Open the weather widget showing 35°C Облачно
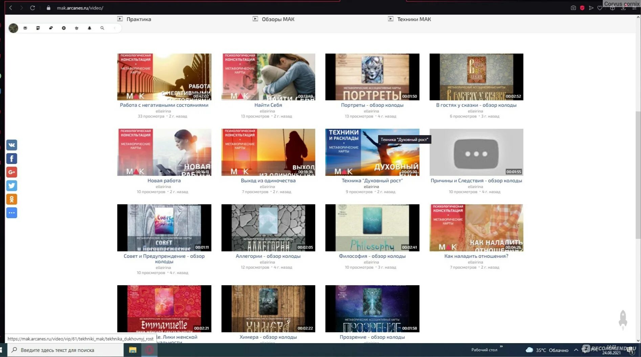This screenshot has height=357, width=641. pyautogui.click(x=547, y=350)
